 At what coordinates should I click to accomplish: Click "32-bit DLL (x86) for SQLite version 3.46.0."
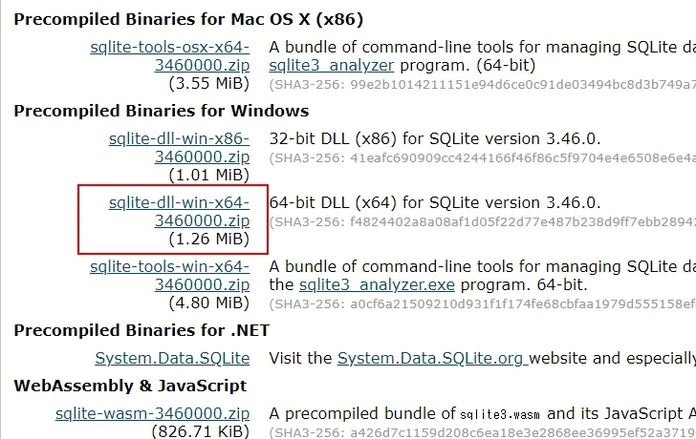coord(435,139)
